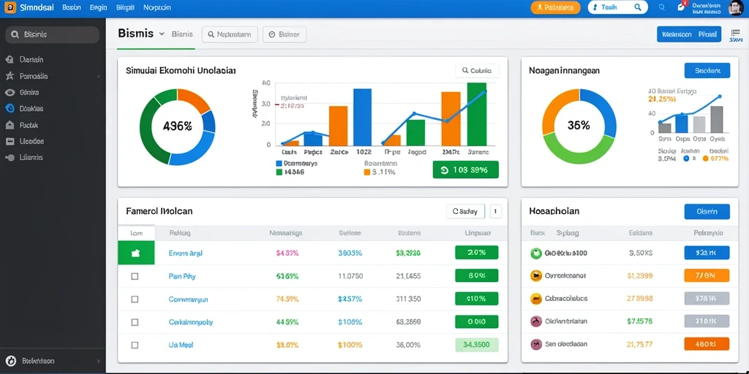Expand the Bismis title dropdown arrow
Viewport: 749px width, 374px height.
[162, 34]
